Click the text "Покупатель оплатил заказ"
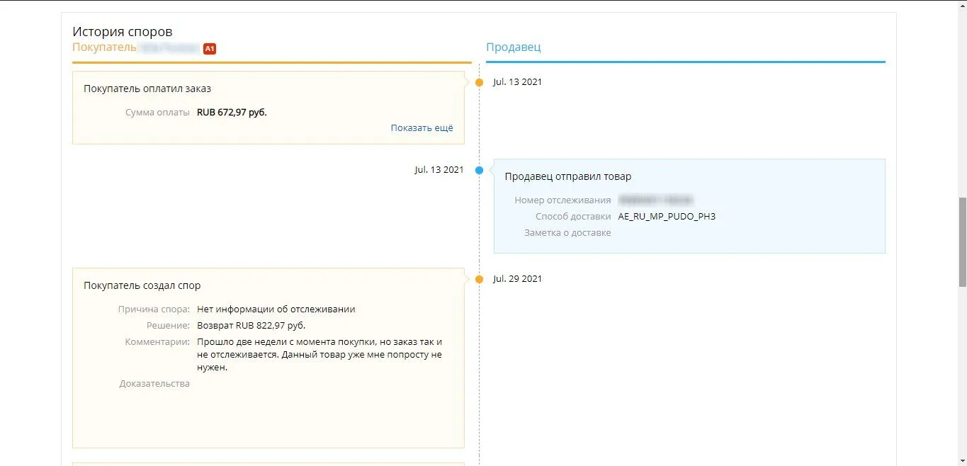Screen dimensions: 967x466 click(x=147, y=89)
